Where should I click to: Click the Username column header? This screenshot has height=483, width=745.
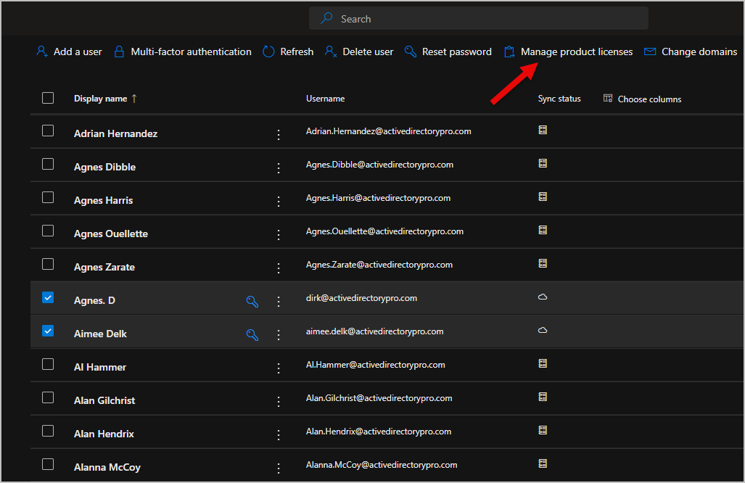325,98
